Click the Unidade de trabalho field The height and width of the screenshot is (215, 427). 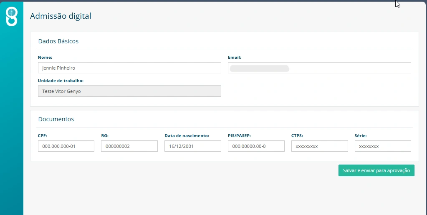(129, 91)
